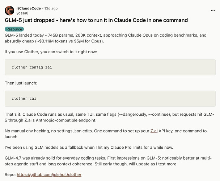Open the r/ClaudeCode subreddit link
220x181 pixels.
click(x=28, y=8)
